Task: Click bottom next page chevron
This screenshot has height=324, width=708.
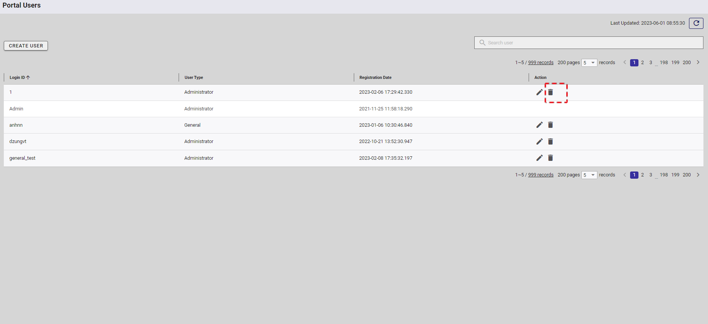Action: click(x=698, y=175)
